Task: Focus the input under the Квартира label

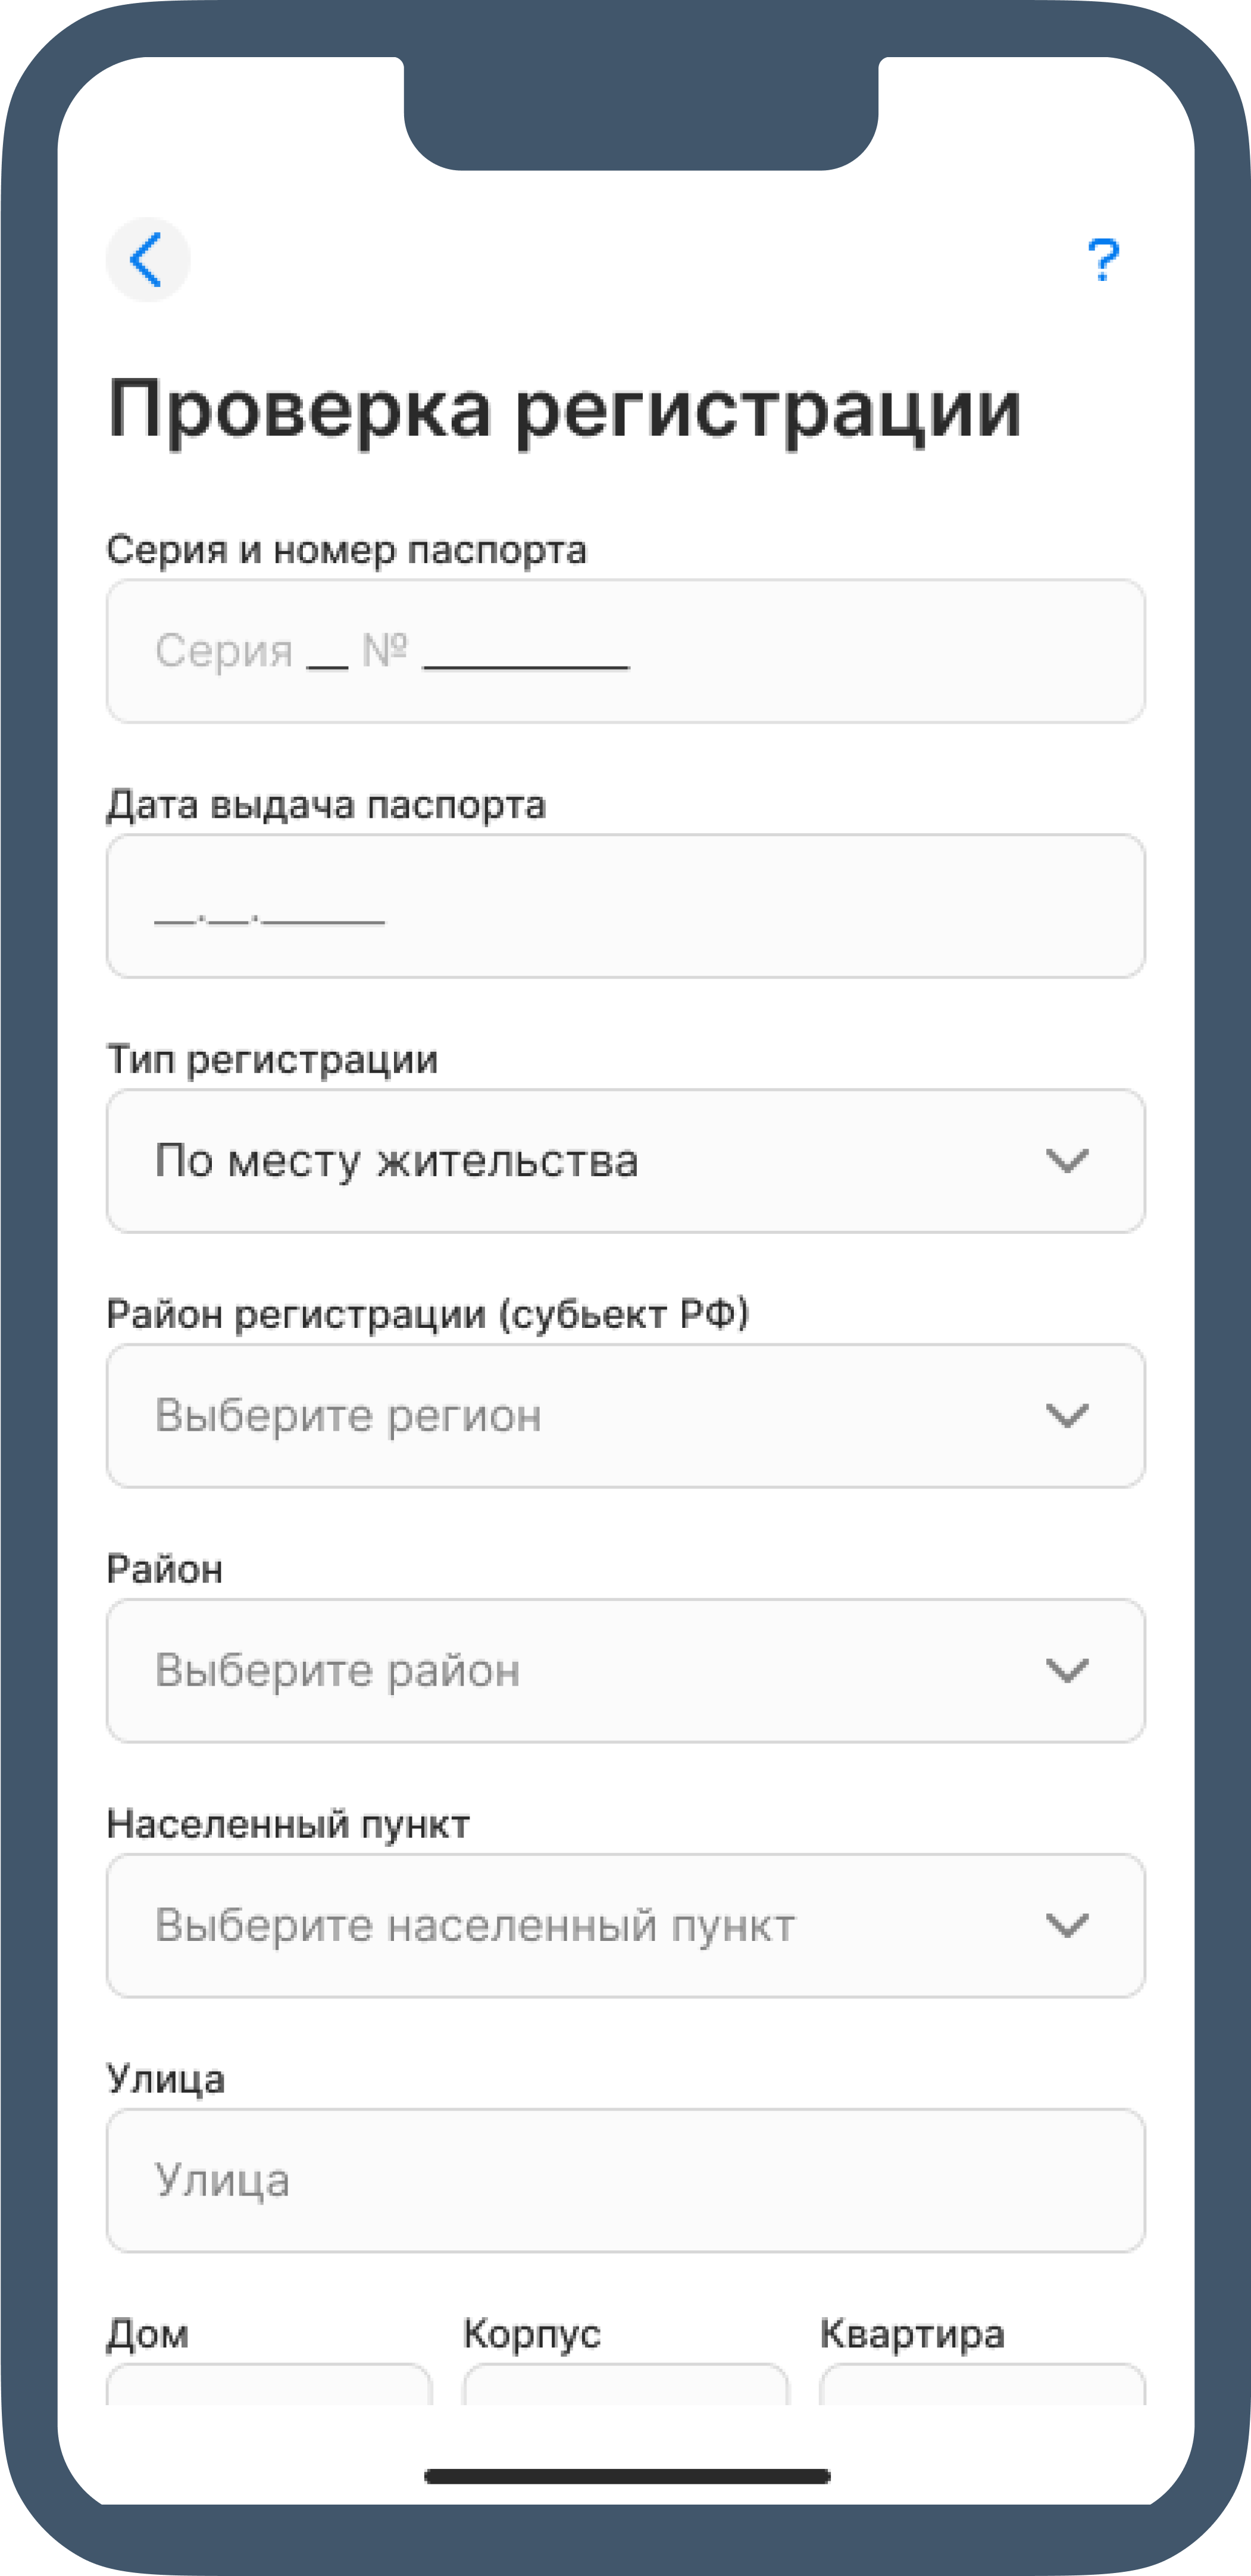Action: tap(982, 2384)
